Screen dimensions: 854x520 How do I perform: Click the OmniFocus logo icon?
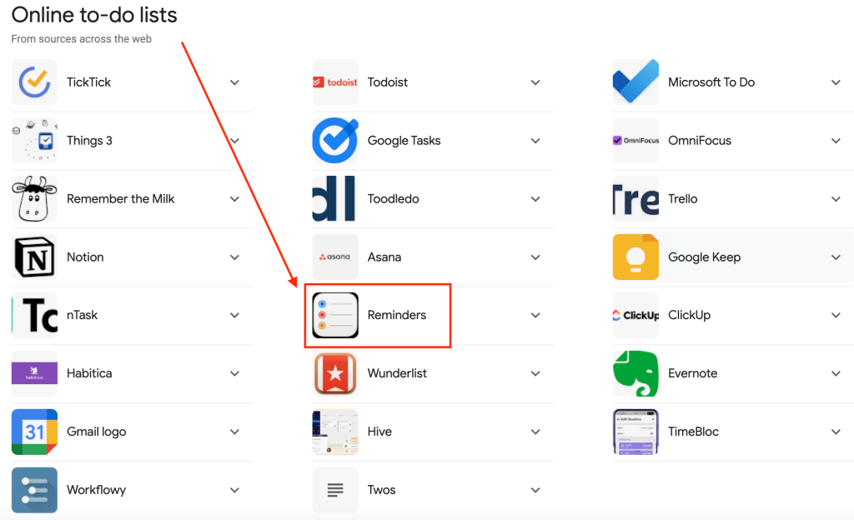(635, 140)
